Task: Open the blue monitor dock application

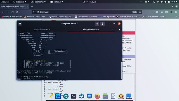Action: point(89,96)
